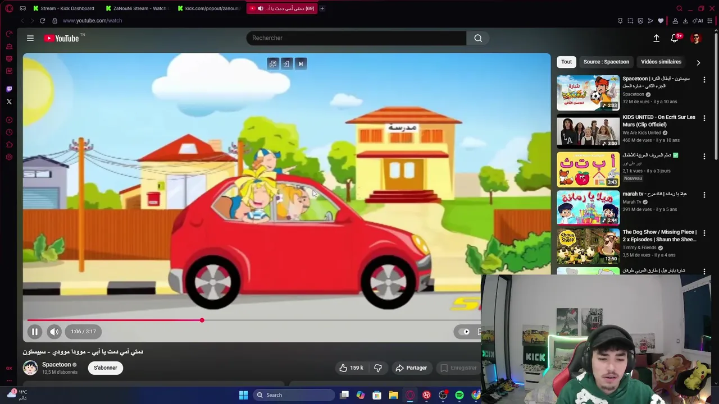Click the overlay icon with arrow into box
This screenshot has width=719, height=404.
(286, 64)
